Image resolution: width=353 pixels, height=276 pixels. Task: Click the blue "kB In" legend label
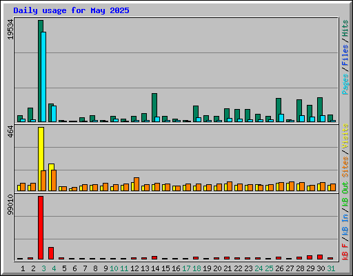pyautogui.click(x=345, y=224)
